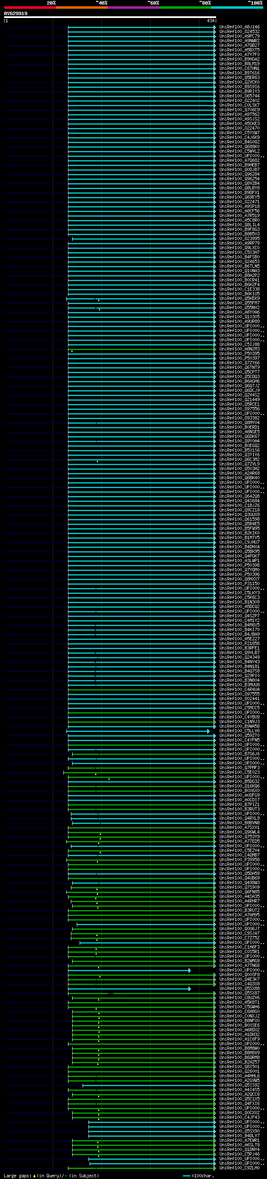Select hit UniRef100_Q4E3K7
This screenshot has height=1179, width=267.
(x=239, y=979)
